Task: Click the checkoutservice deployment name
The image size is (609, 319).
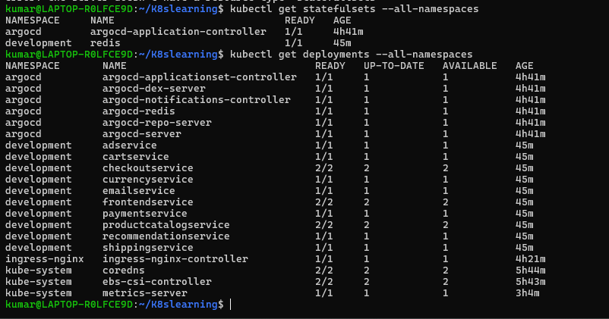Action: click(x=147, y=167)
